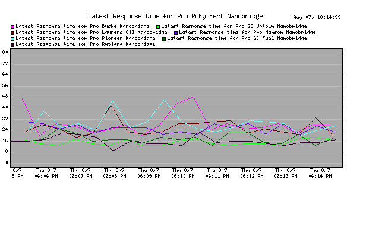Click the purple Manson Nanobridge legend swatch

coord(176,33)
